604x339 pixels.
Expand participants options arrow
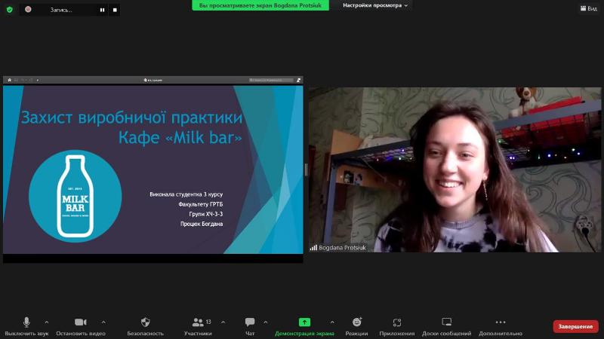(223, 322)
